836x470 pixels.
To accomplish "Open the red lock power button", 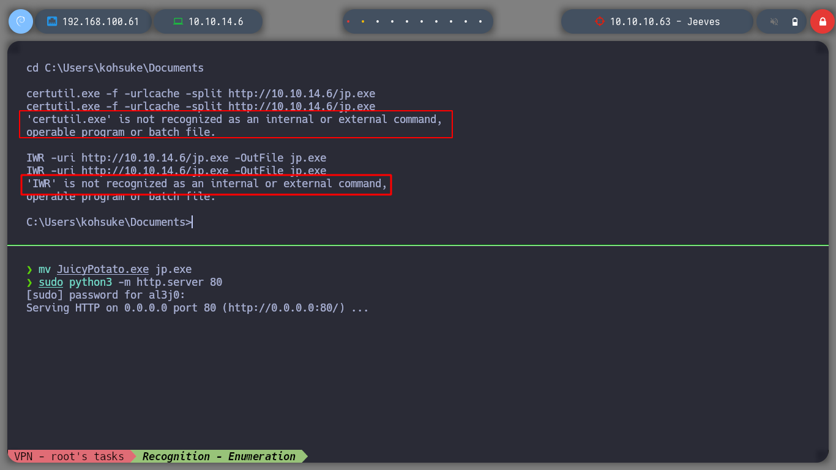I will tap(822, 21).
